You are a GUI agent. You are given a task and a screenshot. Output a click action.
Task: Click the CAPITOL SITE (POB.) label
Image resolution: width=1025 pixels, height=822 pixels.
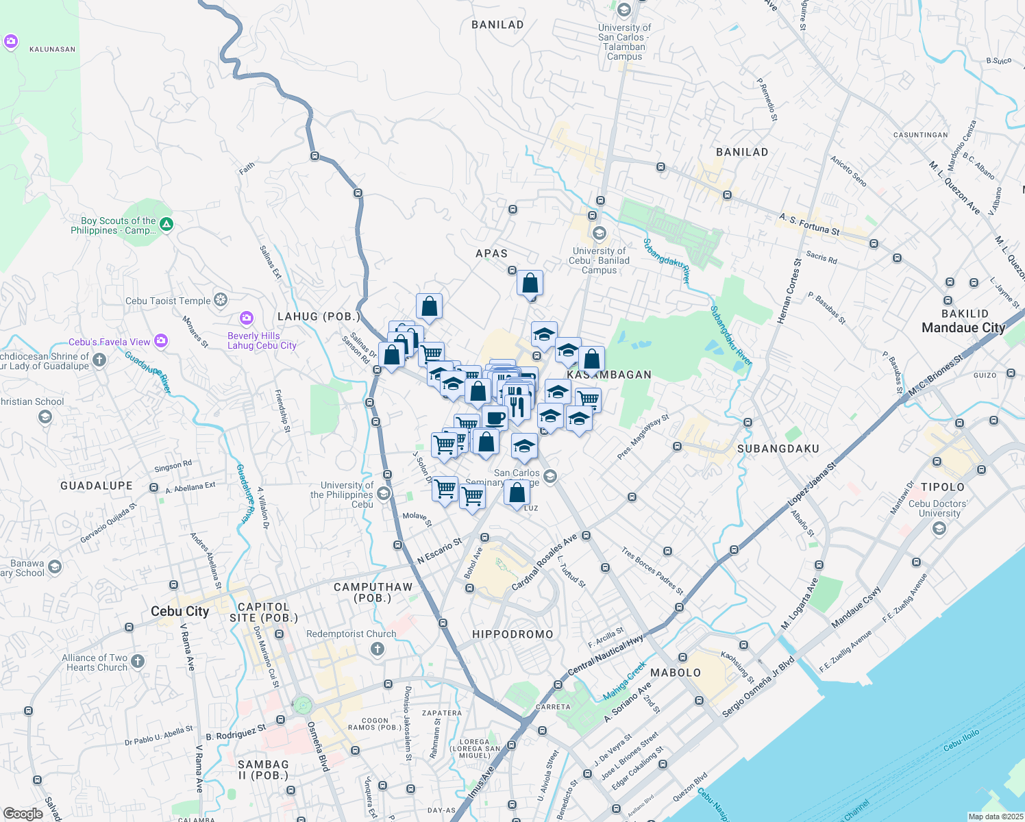tap(264, 612)
